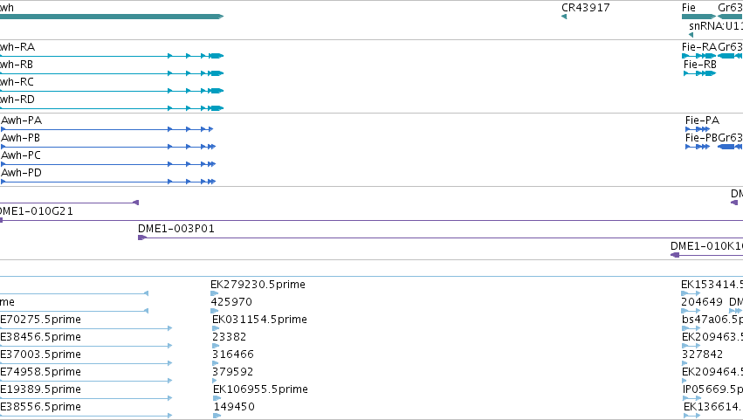Click the DME1-010K16 arrow glyph

[675, 255]
